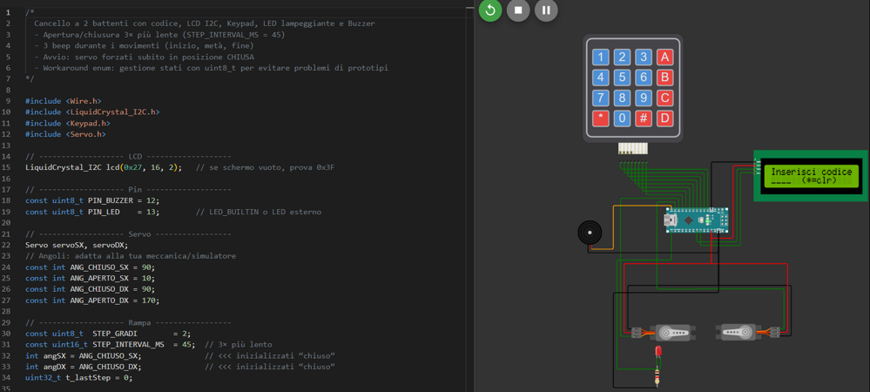
Task: Place cursor on '#include <Servo.h>' line
Action: click(x=65, y=134)
